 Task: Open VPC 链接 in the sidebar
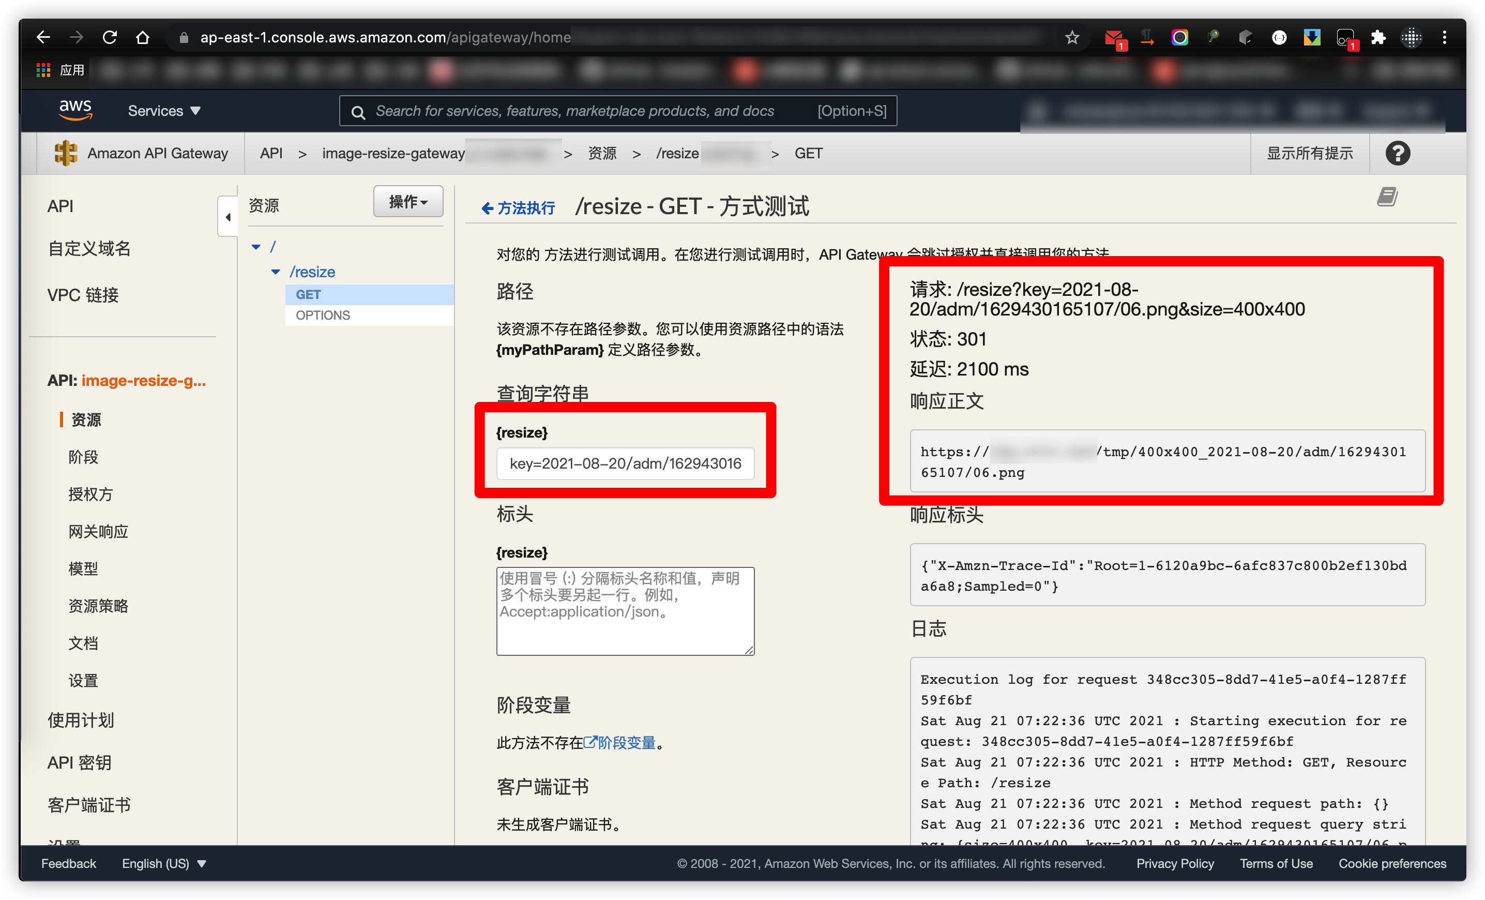83,295
